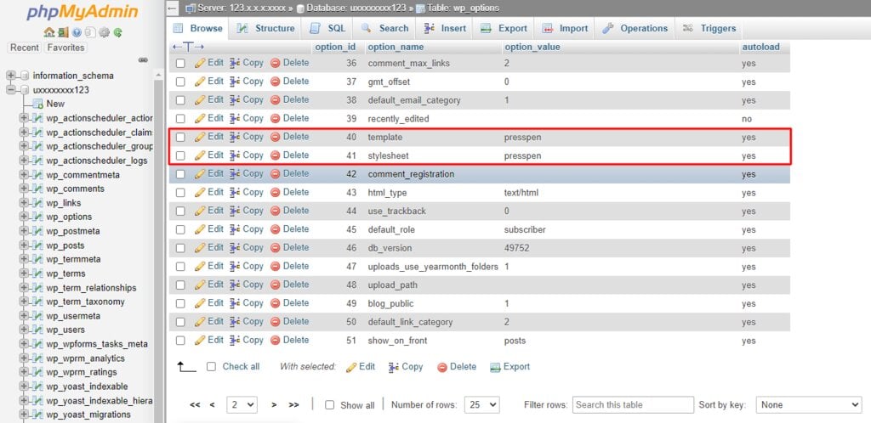Click the log out icon in sidebar
The image size is (871, 423).
(63, 32)
